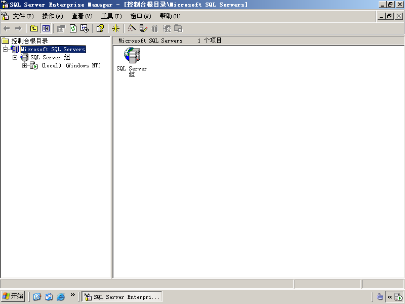
Task: Open the 窗口(W) menu
Action: click(x=141, y=16)
